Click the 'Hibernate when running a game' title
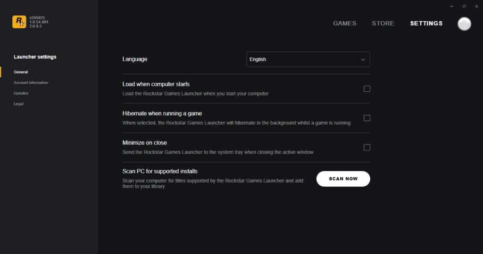 pyautogui.click(x=162, y=113)
